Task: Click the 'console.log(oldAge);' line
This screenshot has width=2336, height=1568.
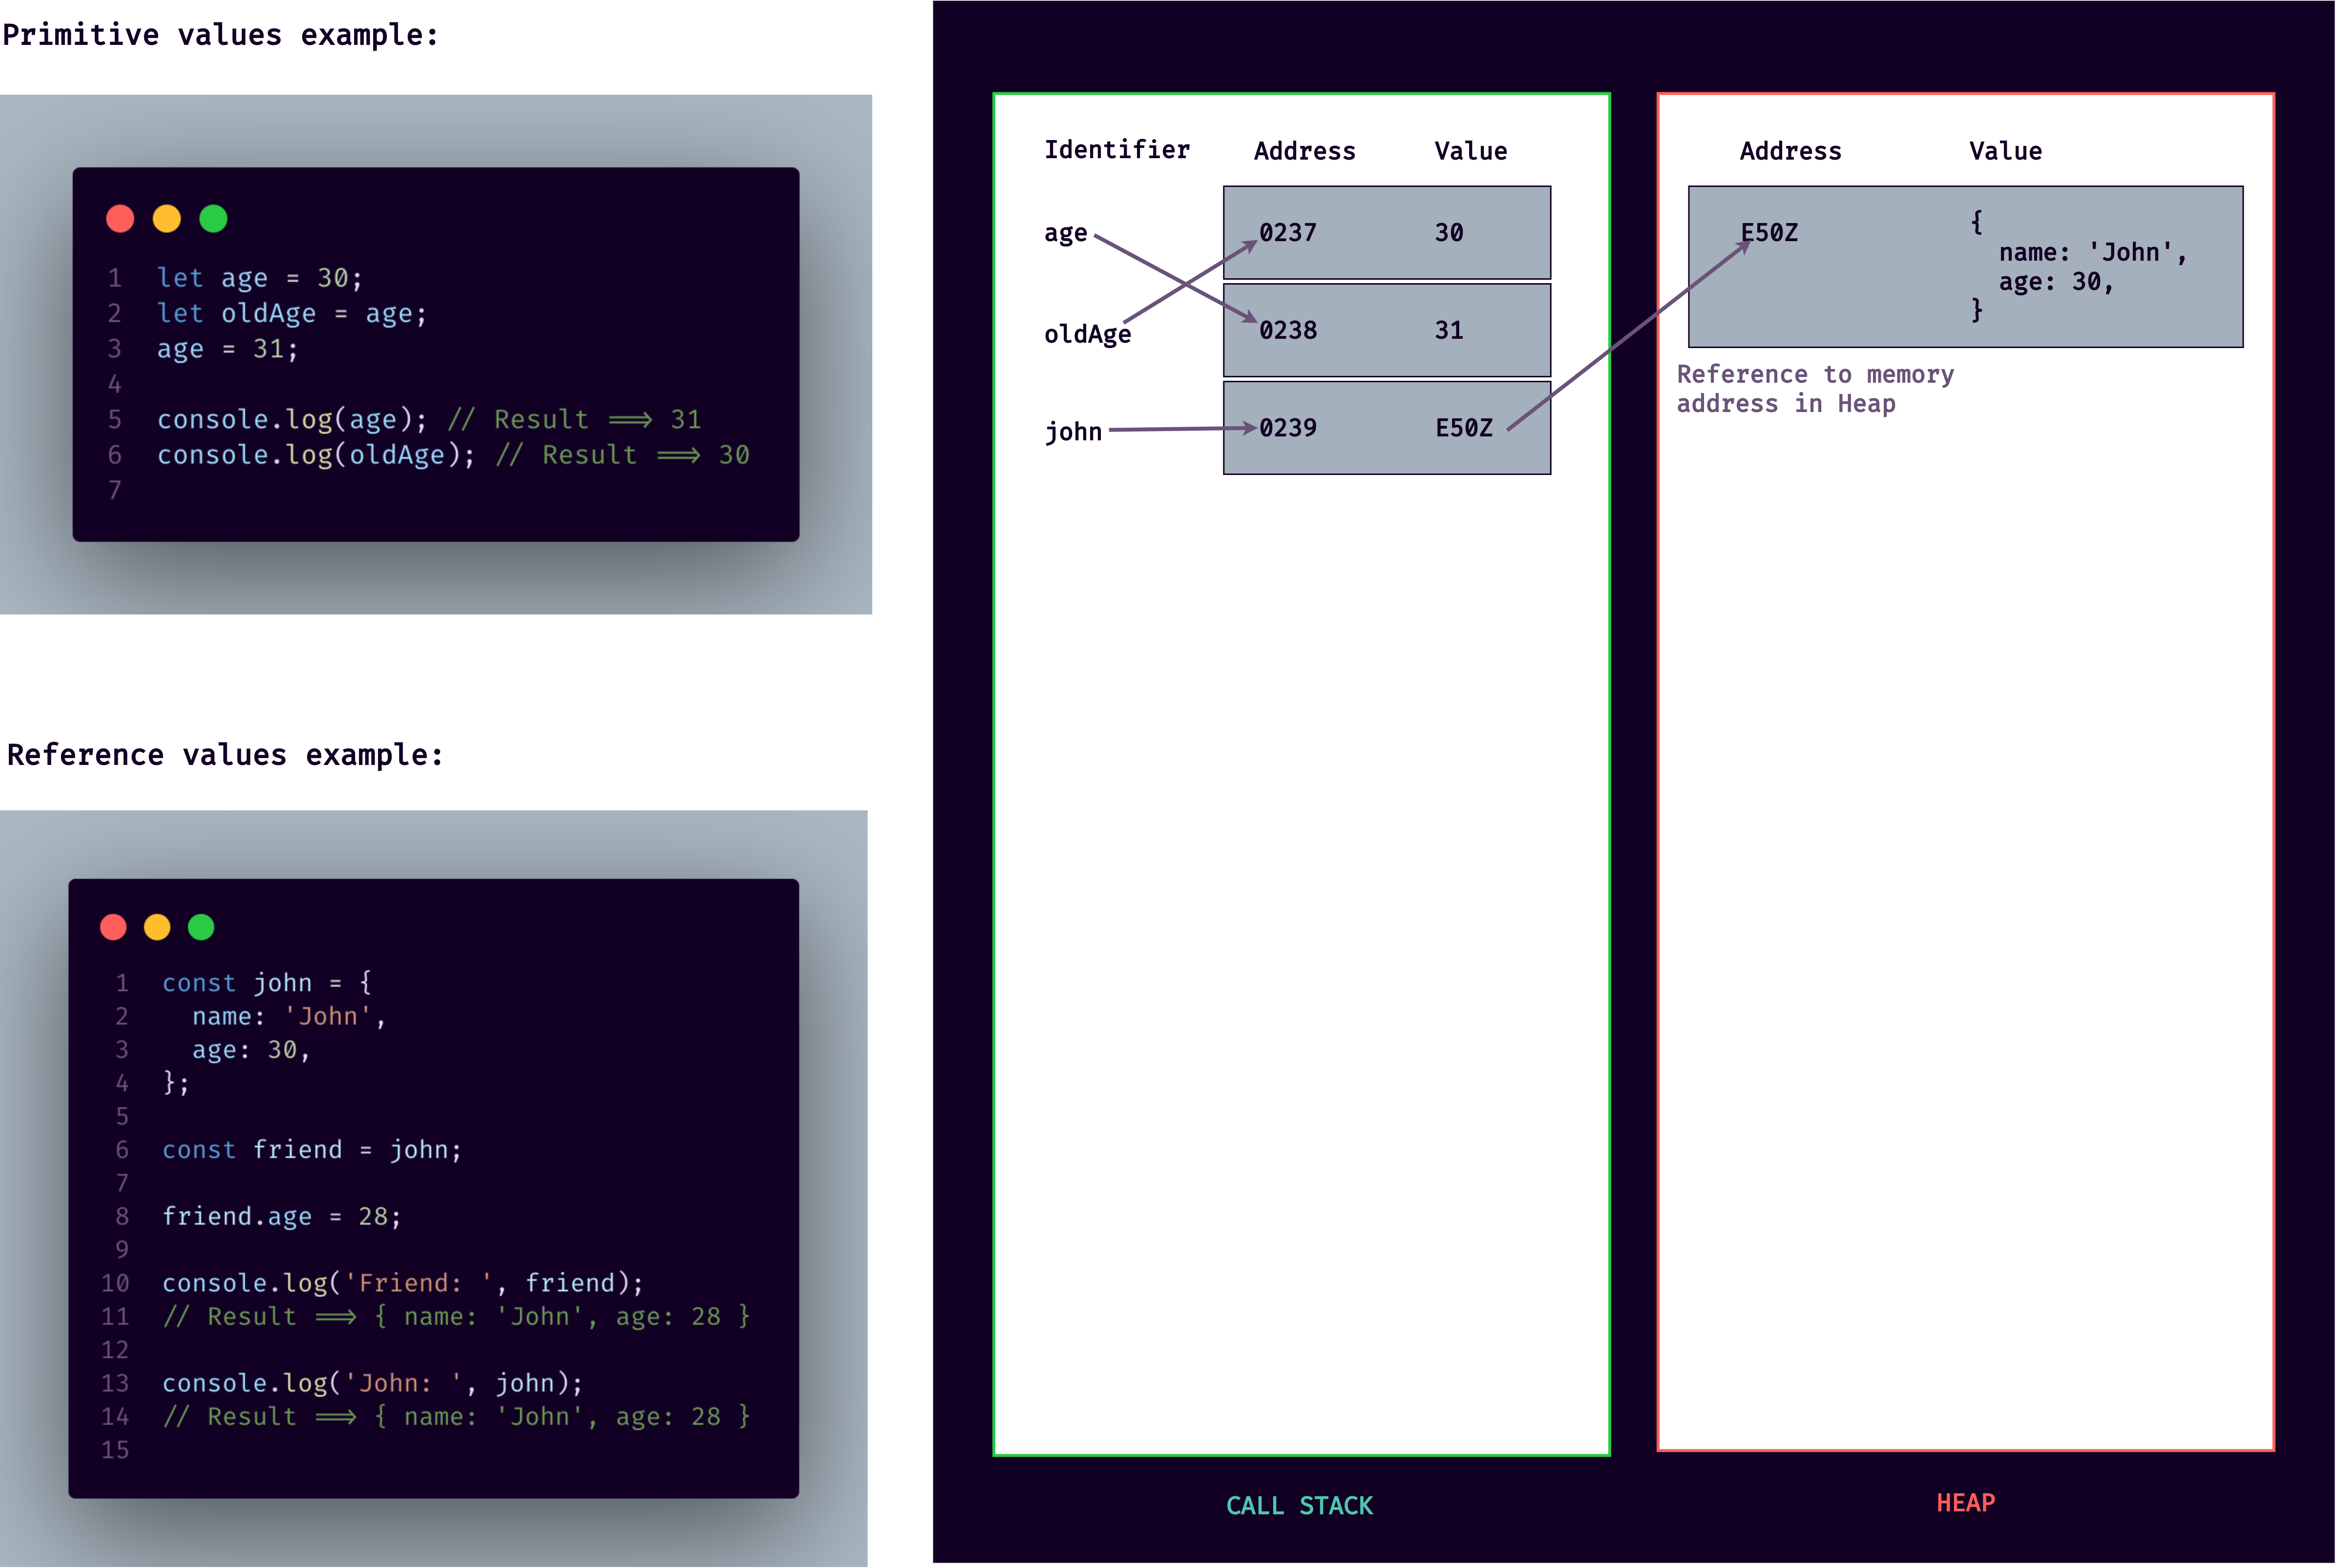Action: [x=315, y=456]
